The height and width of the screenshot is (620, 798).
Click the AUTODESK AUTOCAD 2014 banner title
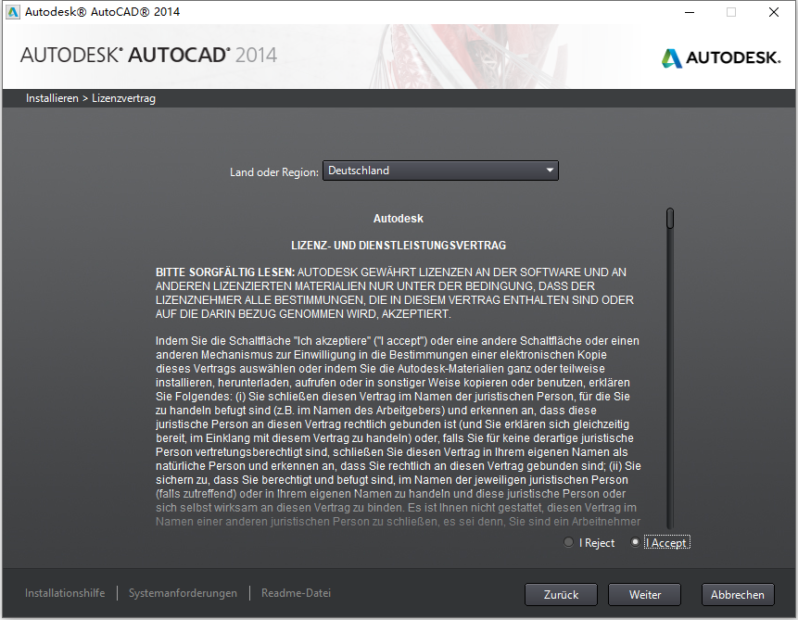click(148, 55)
